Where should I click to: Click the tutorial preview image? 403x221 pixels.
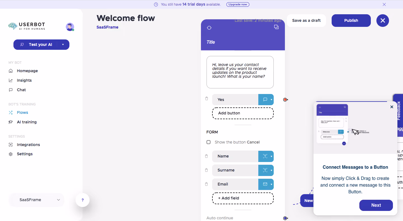[355, 128]
